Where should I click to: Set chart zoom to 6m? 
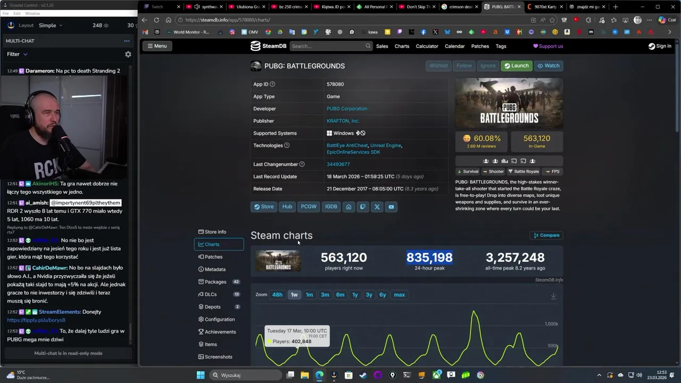tap(340, 295)
